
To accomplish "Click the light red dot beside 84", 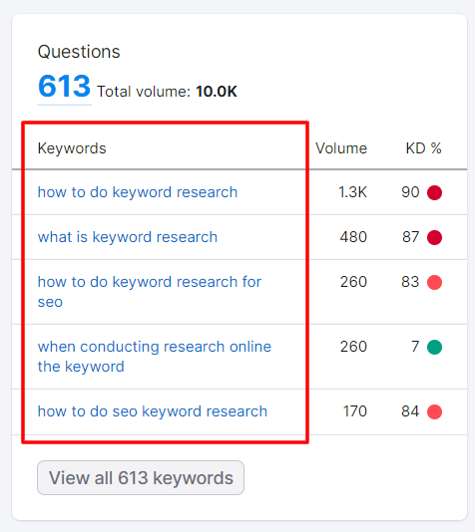I will pos(434,411).
